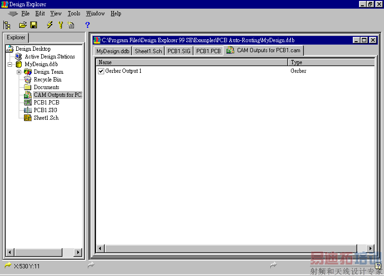Close the MyDesign.ddb document window

[x=373, y=40]
